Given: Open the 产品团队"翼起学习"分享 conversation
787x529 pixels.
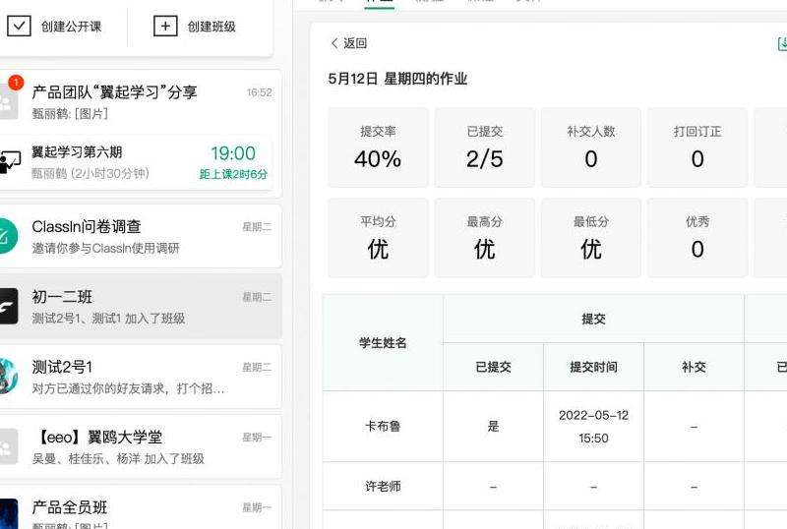Looking at the screenshot, I should point(138,101).
